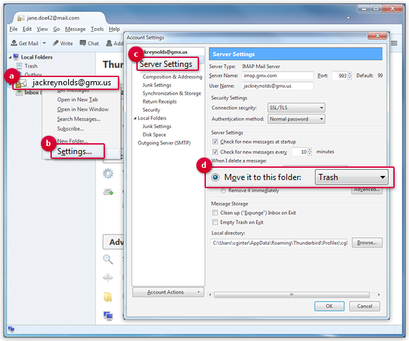409x341 pixels.
Task: Open the Connection security dropdown
Action: tap(297, 108)
